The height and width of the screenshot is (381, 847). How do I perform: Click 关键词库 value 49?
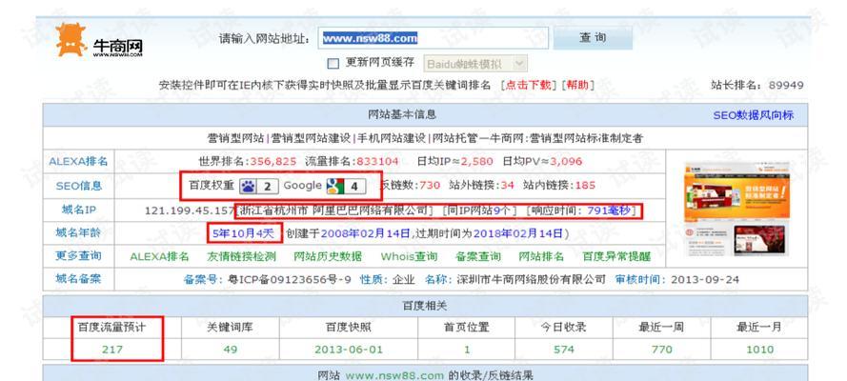[231, 350]
